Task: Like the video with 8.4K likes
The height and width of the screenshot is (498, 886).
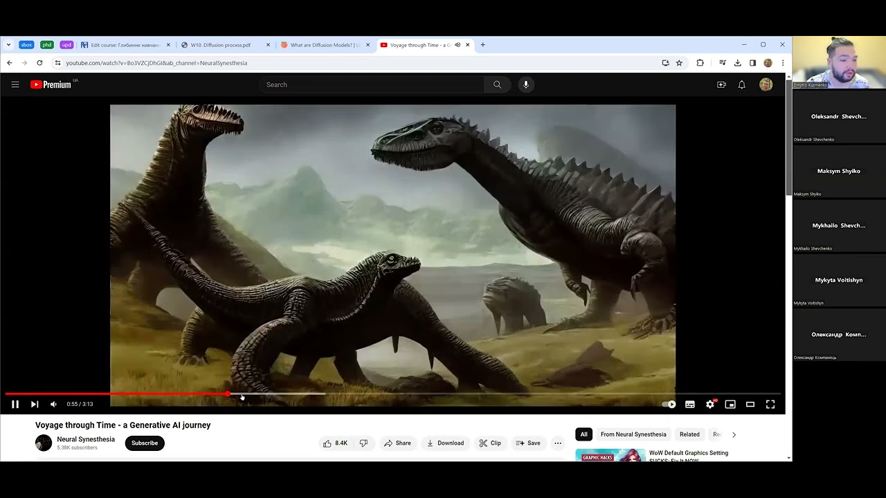Action: pos(336,443)
